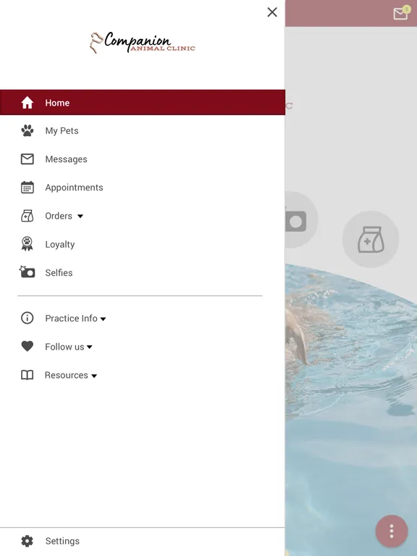Viewport: 417px width, 556px height.
Task: Click the round pet food order button
Action: (371, 240)
